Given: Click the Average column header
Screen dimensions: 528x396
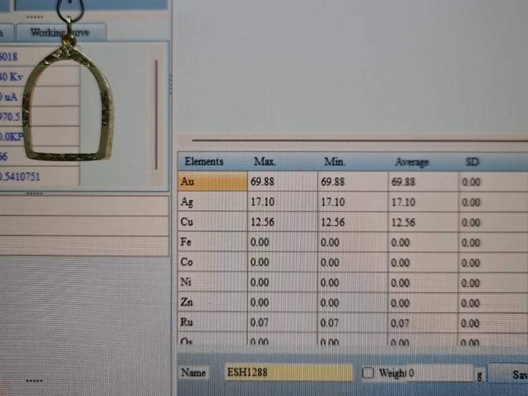Looking at the screenshot, I should coord(411,162).
